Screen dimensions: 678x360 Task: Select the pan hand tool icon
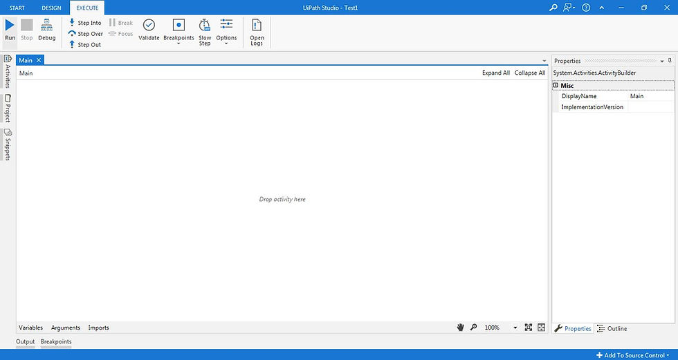(461, 328)
